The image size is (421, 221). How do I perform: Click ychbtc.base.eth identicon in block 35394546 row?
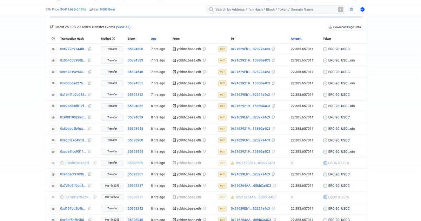coord(174,72)
